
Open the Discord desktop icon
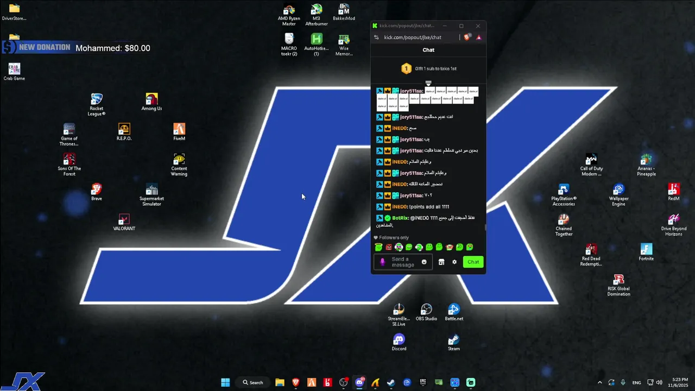click(x=399, y=342)
